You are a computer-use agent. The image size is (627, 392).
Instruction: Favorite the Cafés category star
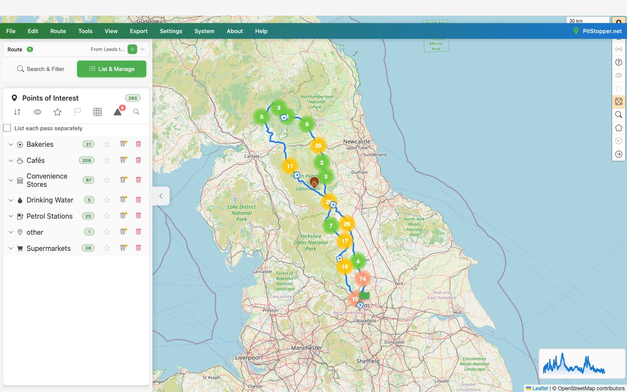coord(107,160)
